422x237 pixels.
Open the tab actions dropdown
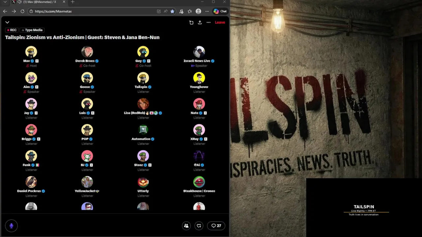[5, 2]
